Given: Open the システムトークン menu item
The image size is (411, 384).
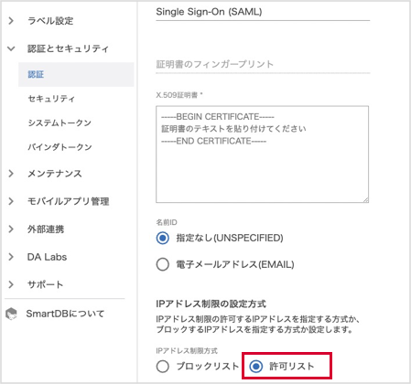Looking at the screenshot, I should click(x=59, y=123).
